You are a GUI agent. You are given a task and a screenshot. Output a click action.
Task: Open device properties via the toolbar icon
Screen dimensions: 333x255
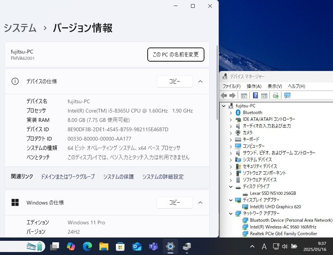(265, 95)
